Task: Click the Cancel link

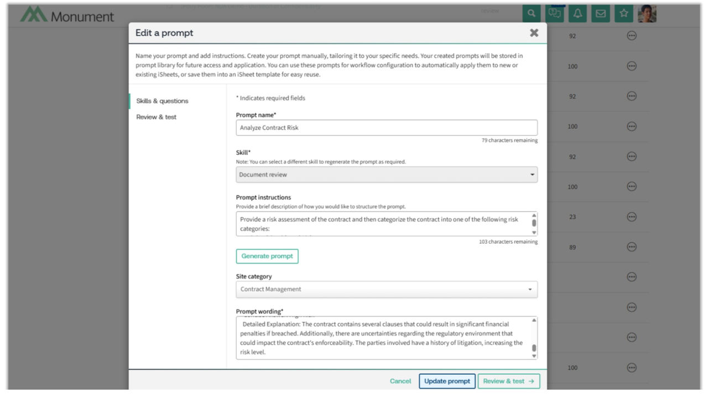Action: pyautogui.click(x=400, y=381)
